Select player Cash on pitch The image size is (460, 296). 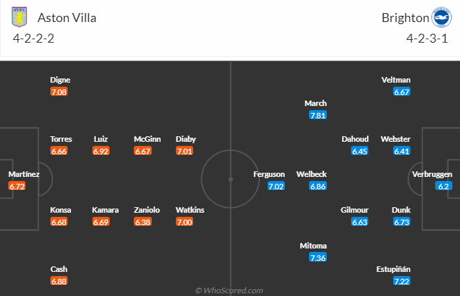pos(59,269)
